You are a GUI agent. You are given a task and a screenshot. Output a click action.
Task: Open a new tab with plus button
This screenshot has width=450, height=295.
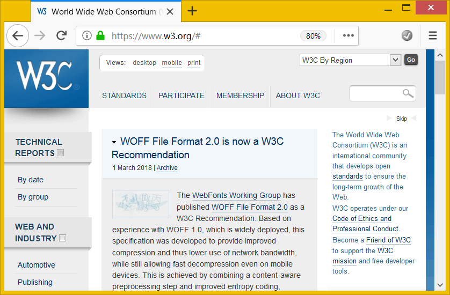[192, 11]
